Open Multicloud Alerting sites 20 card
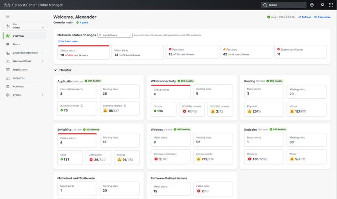Image resolution: width=337 pixels, height=199 pixels. (120, 189)
